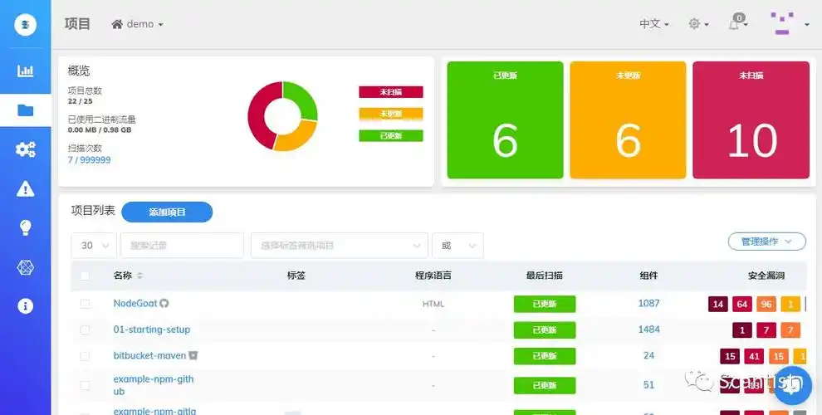Check the NodeGoat row checkbox
Screen dimensions: 822x415
click(x=85, y=304)
